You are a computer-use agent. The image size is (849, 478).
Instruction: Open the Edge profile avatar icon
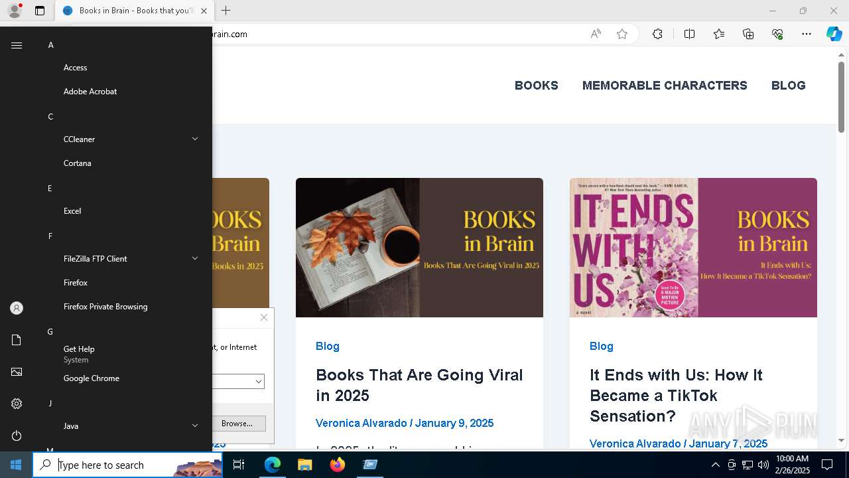pyautogui.click(x=14, y=11)
